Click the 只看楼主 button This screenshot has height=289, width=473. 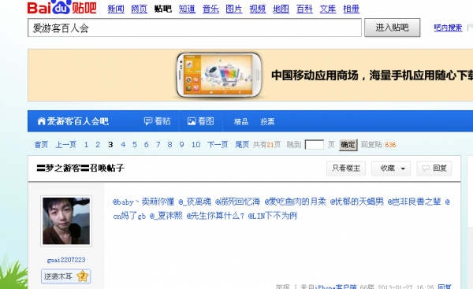pyautogui.click(x=346, y=169)
